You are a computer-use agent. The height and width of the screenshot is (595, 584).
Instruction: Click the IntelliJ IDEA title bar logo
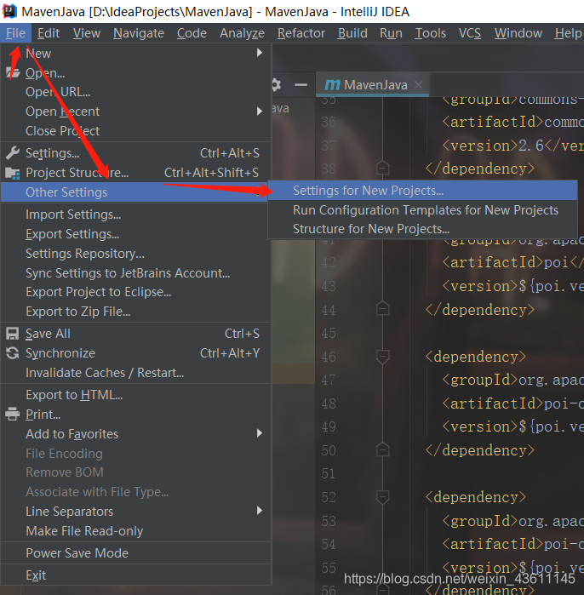pyautogui.click(x=9, y=11)
